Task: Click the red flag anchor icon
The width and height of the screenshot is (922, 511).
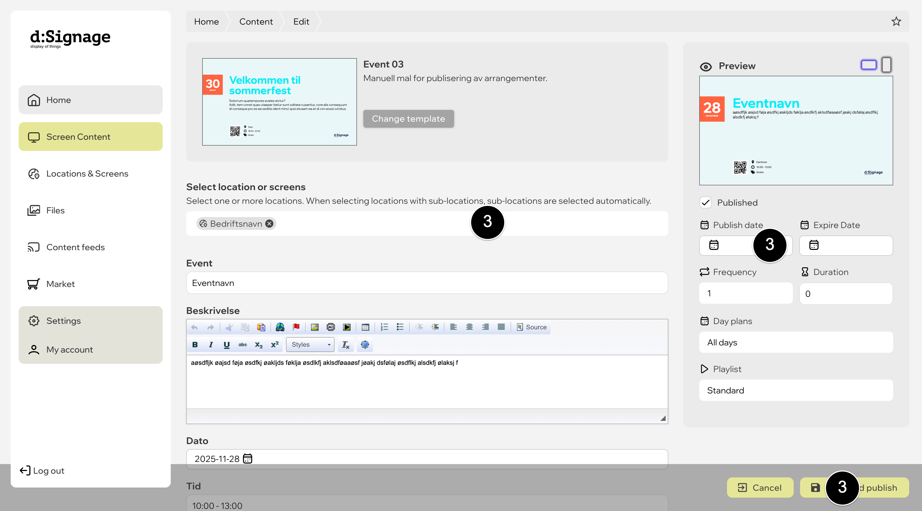Action: (296, 327)
